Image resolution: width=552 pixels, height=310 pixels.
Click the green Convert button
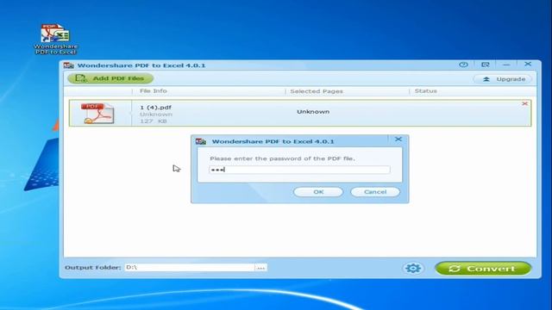tap(483, 269)
